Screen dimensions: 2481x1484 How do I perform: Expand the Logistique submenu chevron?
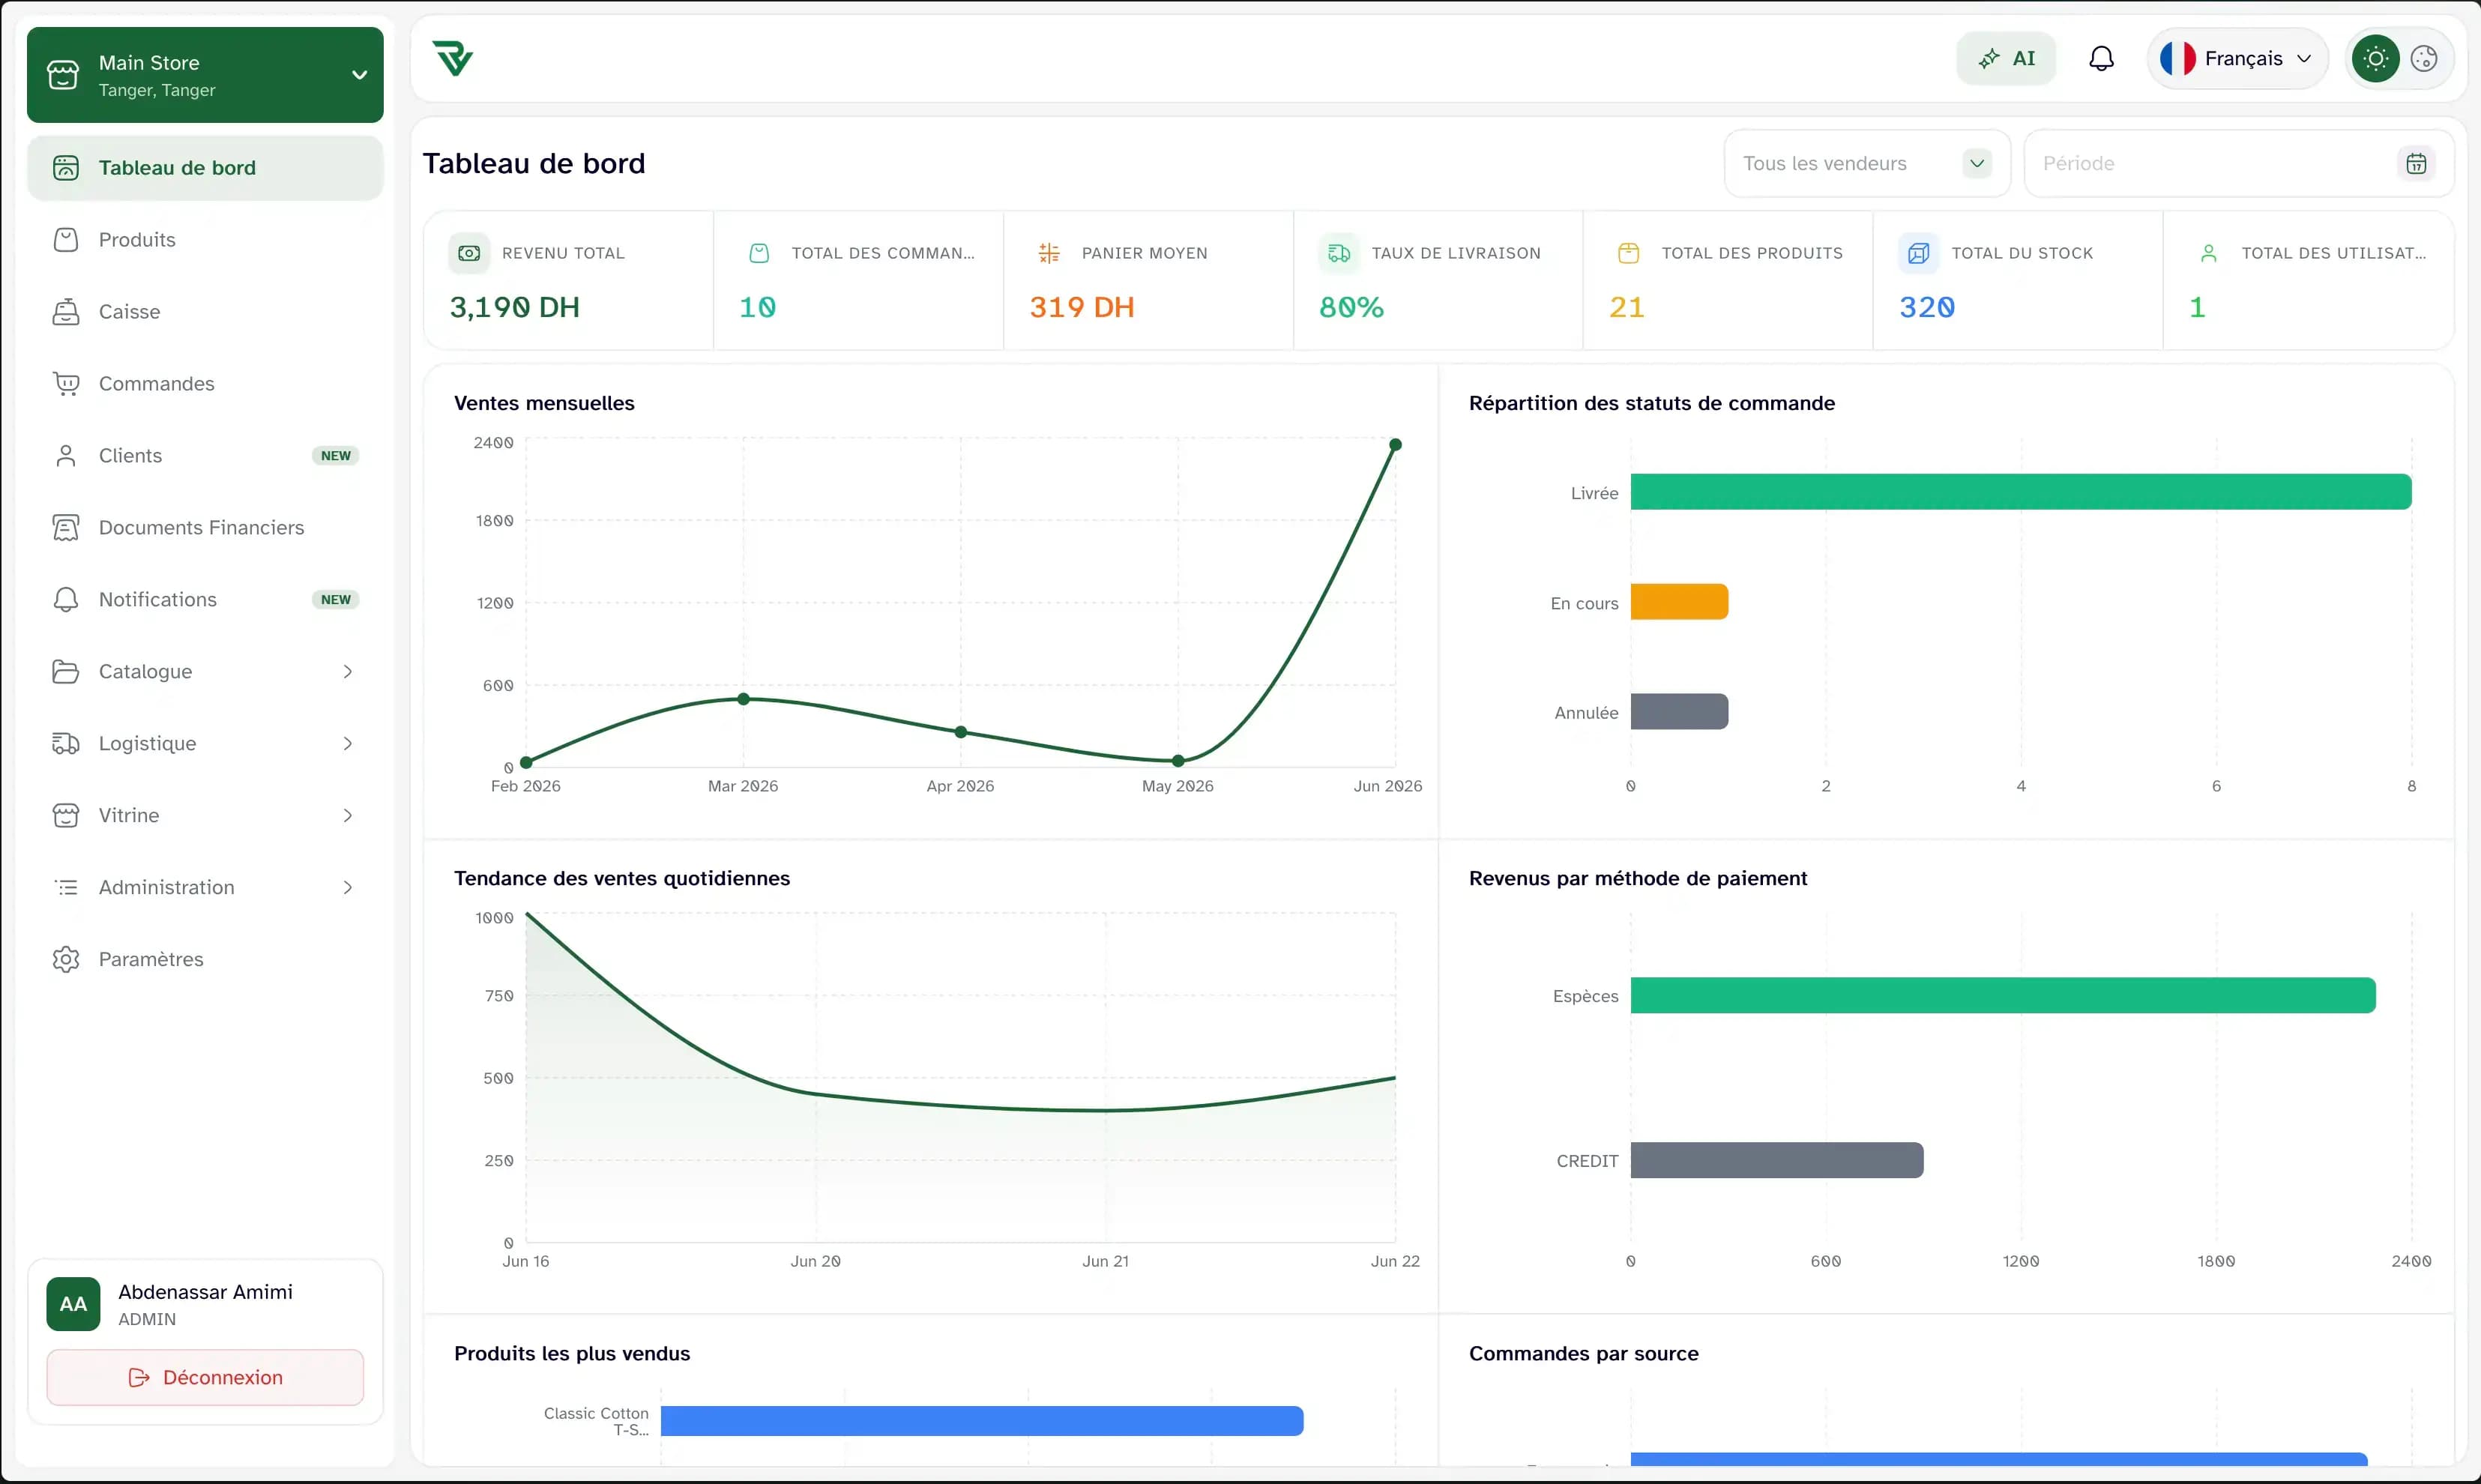point(348,744)
